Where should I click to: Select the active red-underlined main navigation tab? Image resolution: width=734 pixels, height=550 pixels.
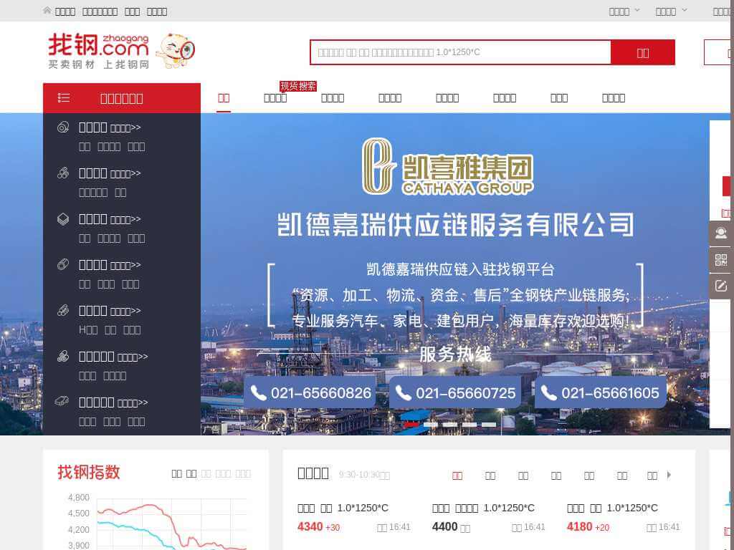pos(224,98)
